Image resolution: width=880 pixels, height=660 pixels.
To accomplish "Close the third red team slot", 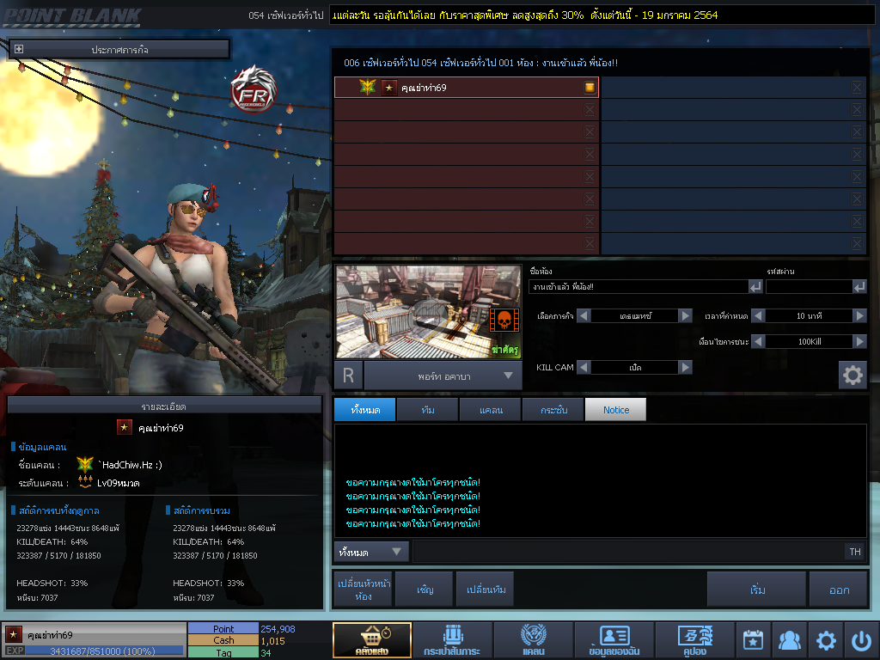I will tap(590, 131).
